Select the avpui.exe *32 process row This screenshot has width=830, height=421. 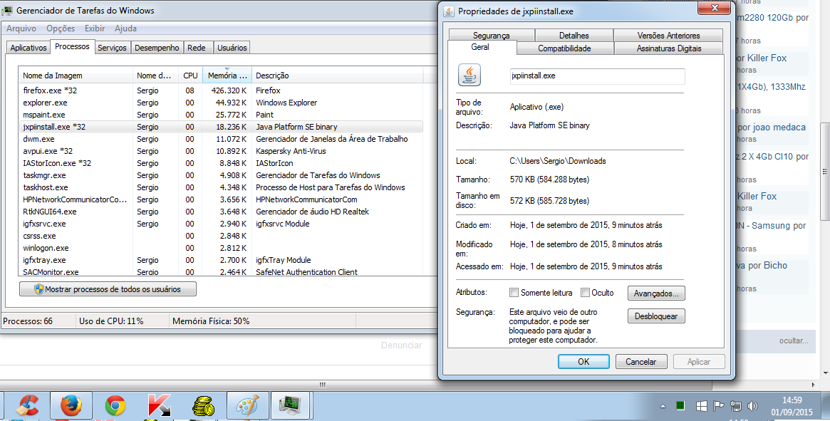tap(221, 152)
